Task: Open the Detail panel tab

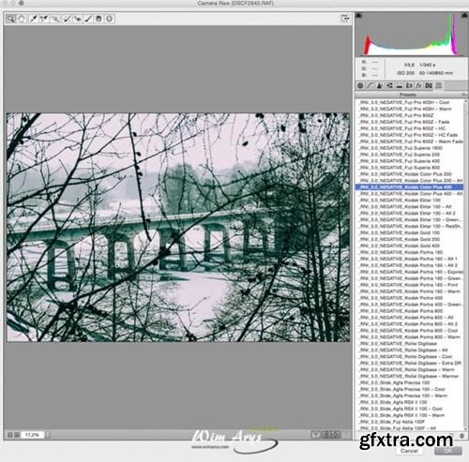Action: tap(380, 85)
